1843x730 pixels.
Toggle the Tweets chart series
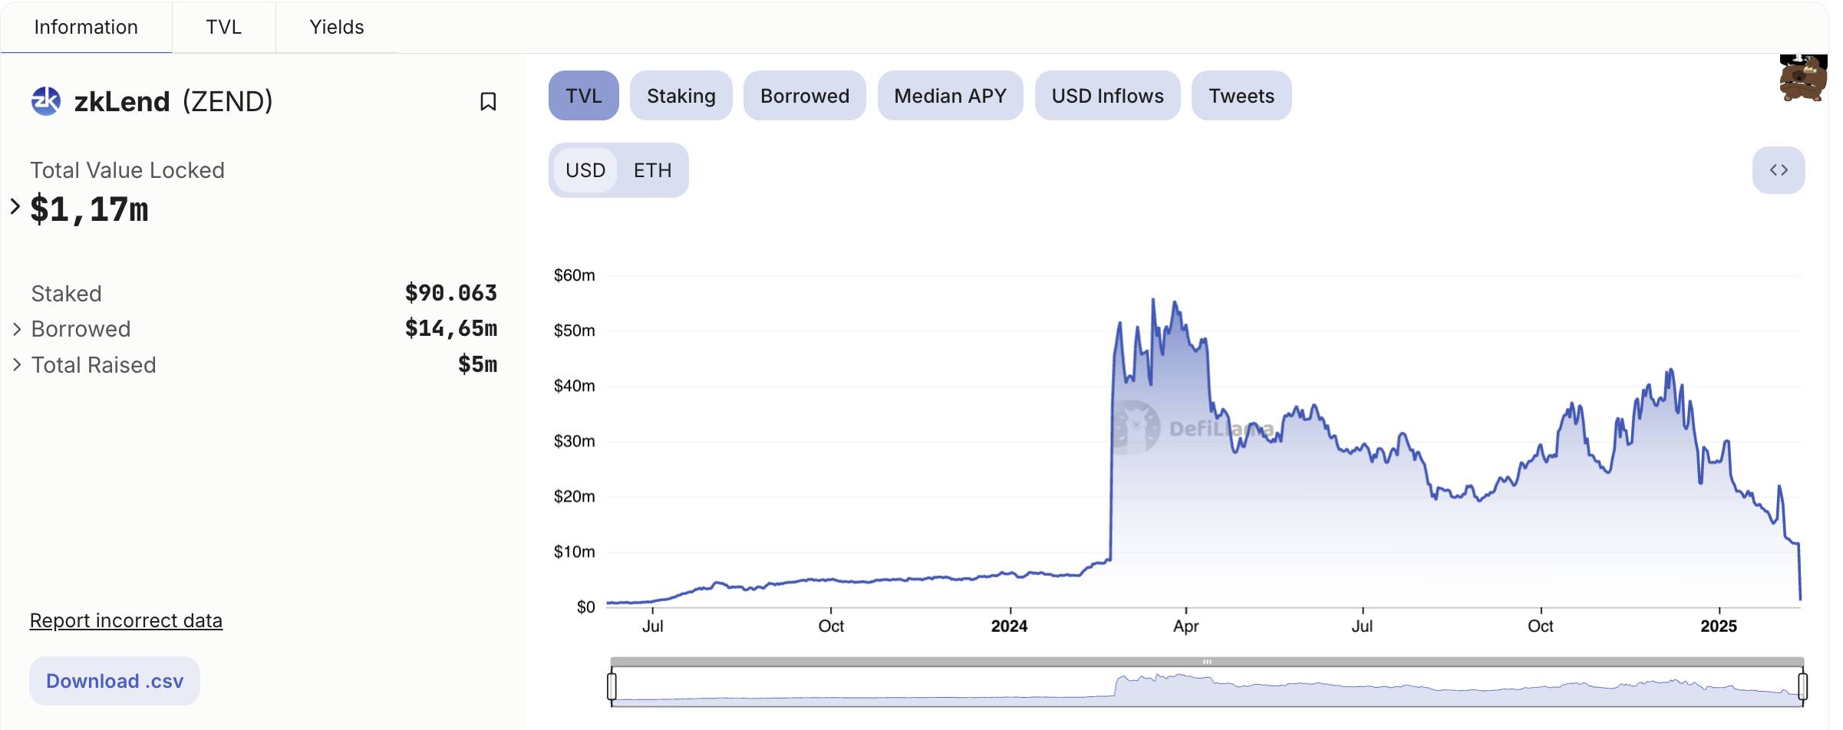[x=1241, y=96]
